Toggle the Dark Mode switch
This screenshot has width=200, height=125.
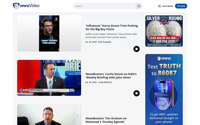(x=159, y=6)
